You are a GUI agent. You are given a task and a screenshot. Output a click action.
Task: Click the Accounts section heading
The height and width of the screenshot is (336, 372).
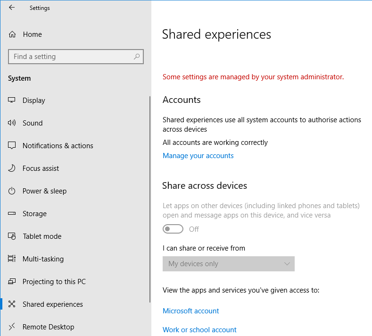(182, 100)
